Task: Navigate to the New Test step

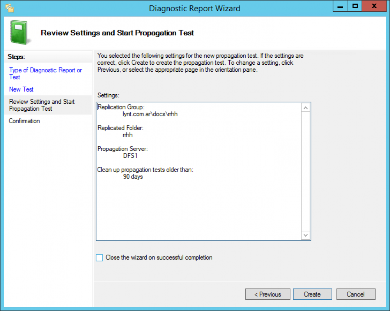Action: coord(21,89)
